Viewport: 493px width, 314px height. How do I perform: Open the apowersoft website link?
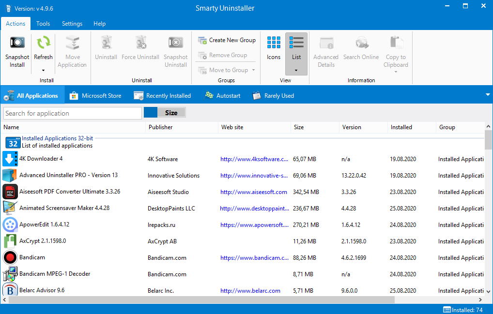[x=254, y=225]
